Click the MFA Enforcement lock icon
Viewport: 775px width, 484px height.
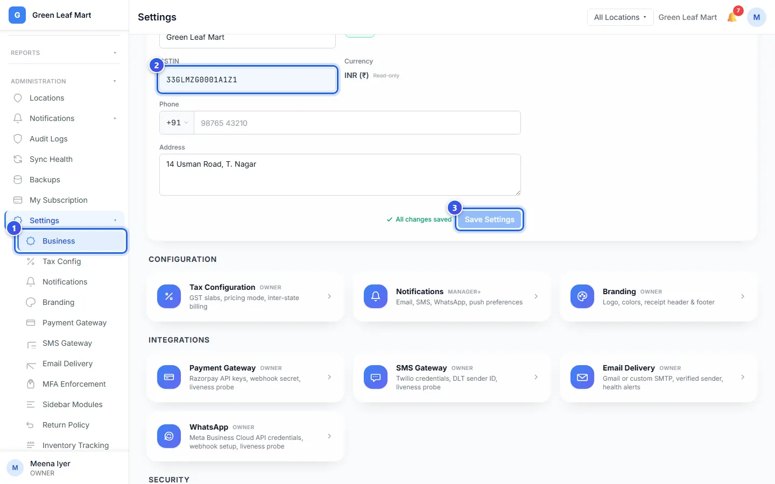(x=31, y=384)
